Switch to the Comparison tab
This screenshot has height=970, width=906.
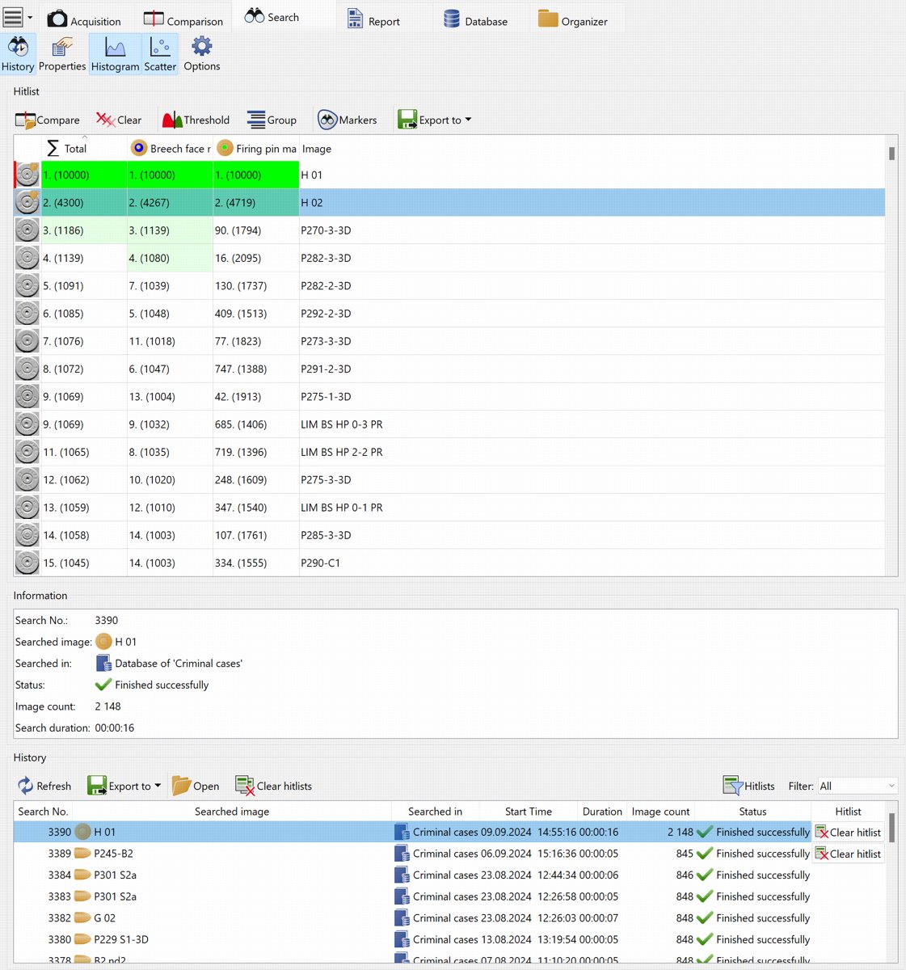(x=183, y=20)
